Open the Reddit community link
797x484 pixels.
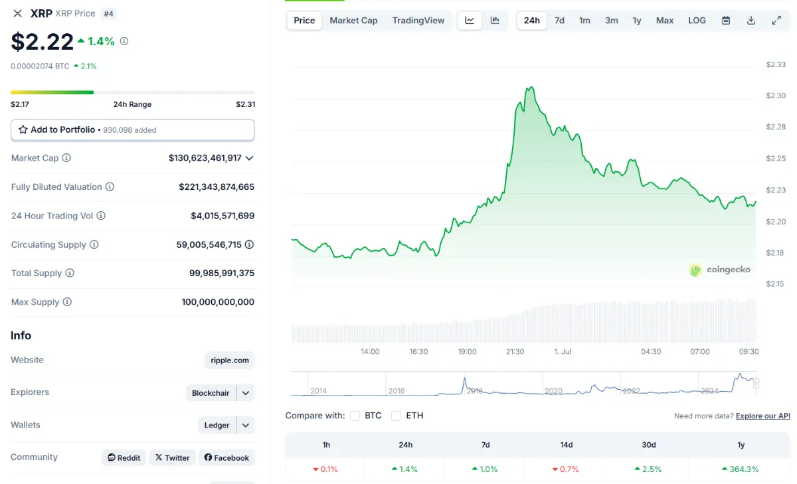click(x=124, y=457)
